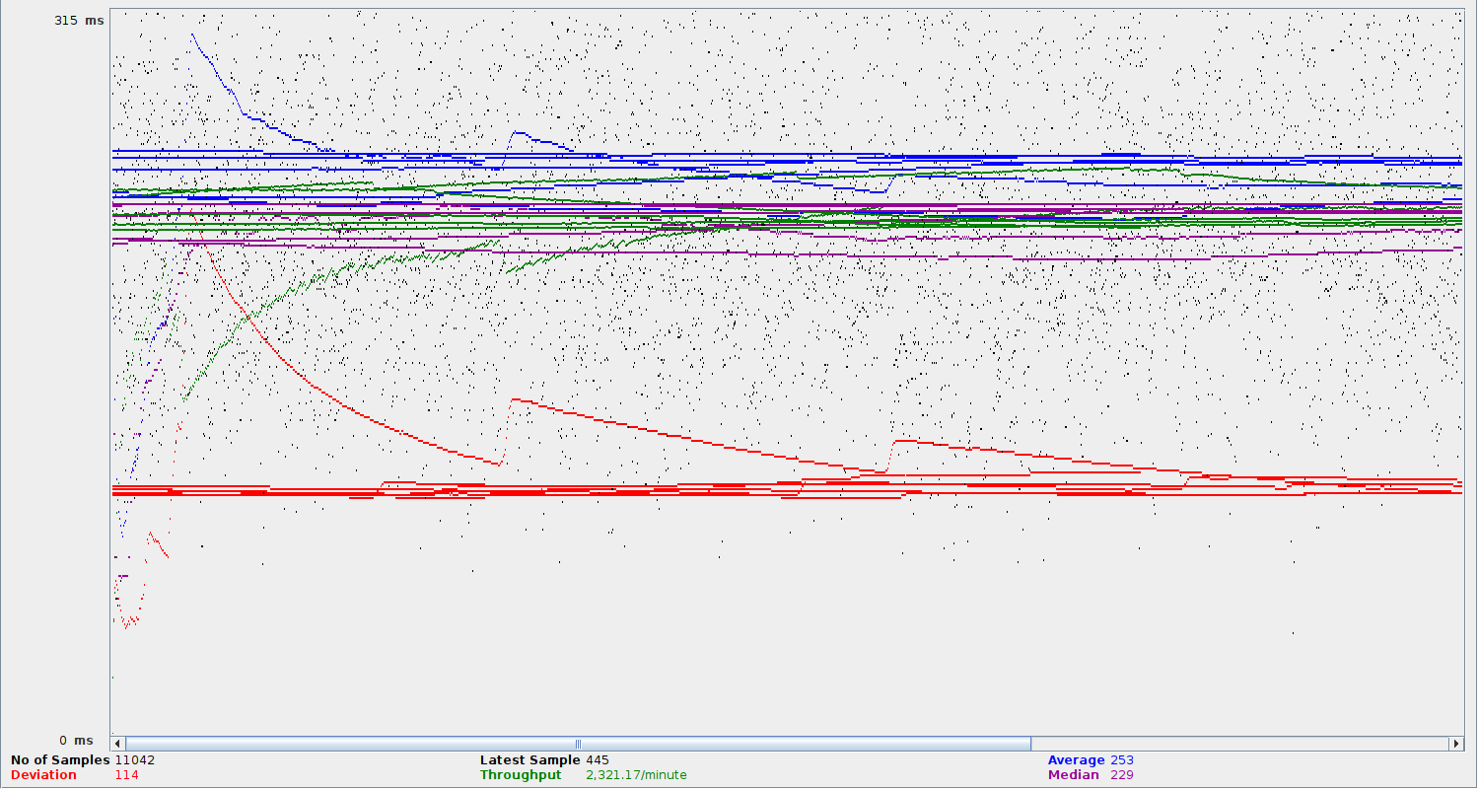Click the '0 ms' bottom axis label

coord(76,741)
